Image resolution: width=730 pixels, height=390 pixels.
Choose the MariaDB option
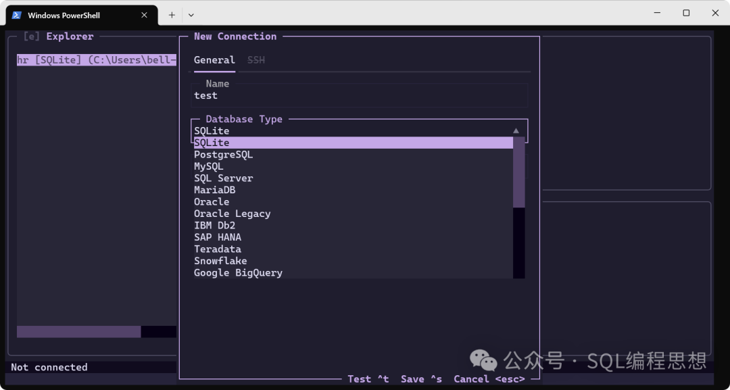(x=214, y=190)
